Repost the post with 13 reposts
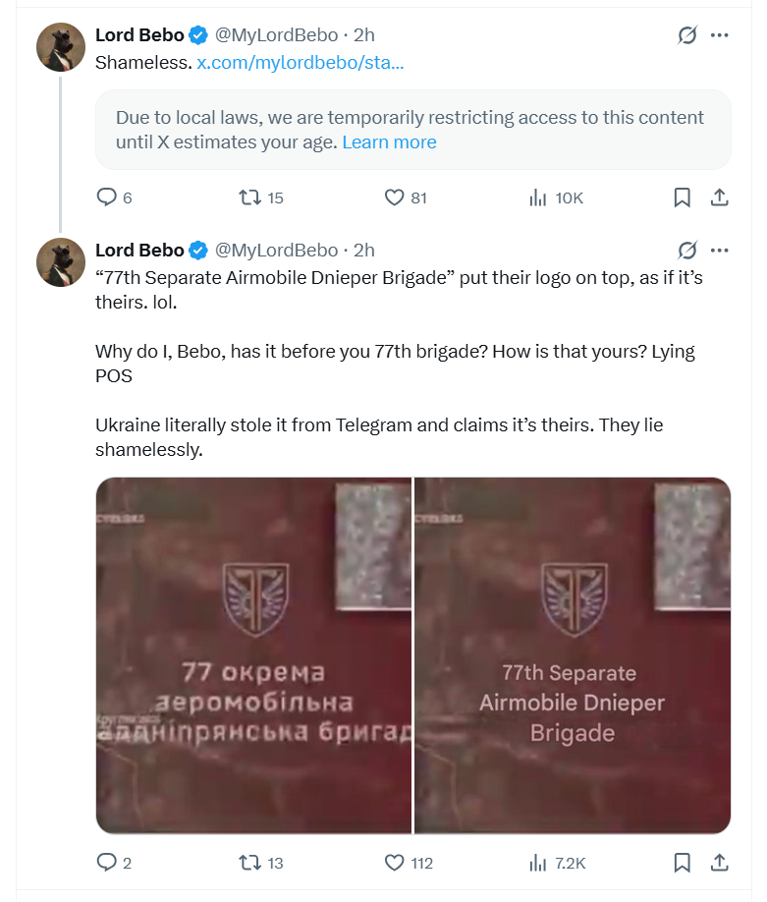 pyautogui.click(x=250, y=863)
